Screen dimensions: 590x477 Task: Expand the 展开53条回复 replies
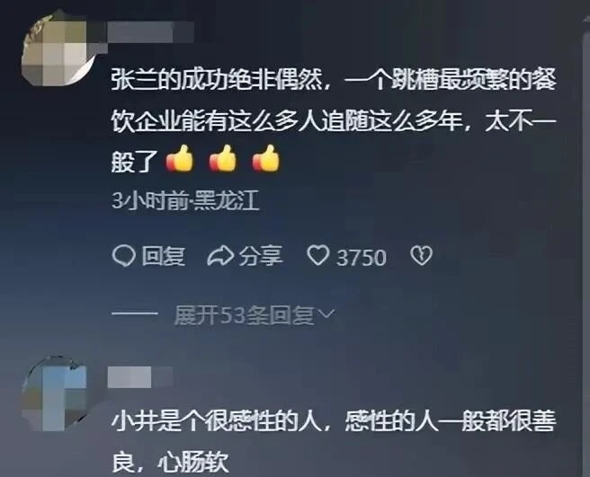[x=244, y=315]
